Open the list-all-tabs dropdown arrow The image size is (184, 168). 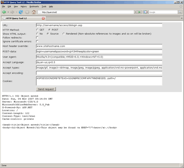click(x=182, y=18)
